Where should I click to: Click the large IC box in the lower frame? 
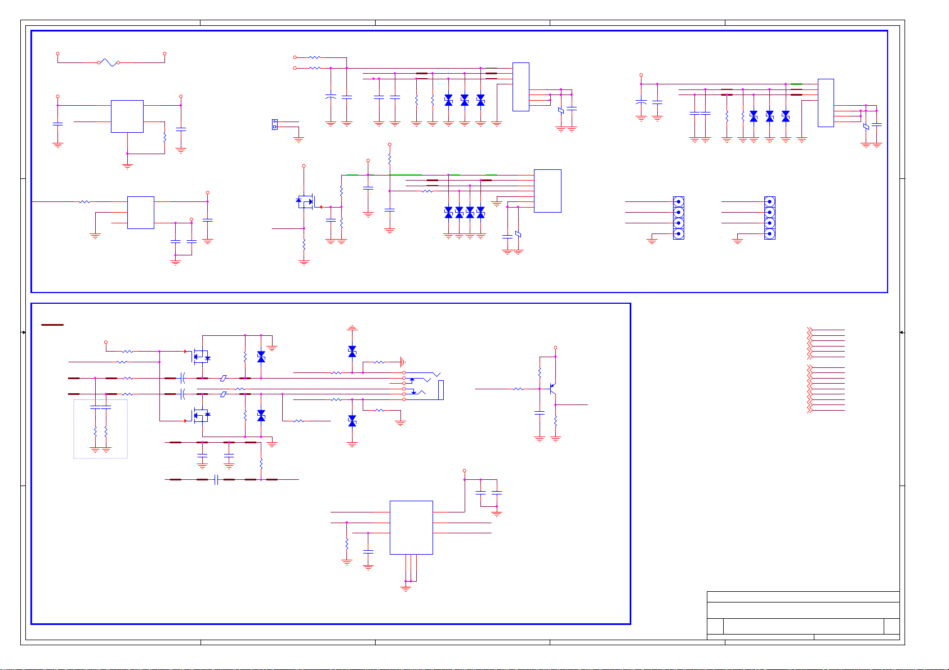[411, 527]
